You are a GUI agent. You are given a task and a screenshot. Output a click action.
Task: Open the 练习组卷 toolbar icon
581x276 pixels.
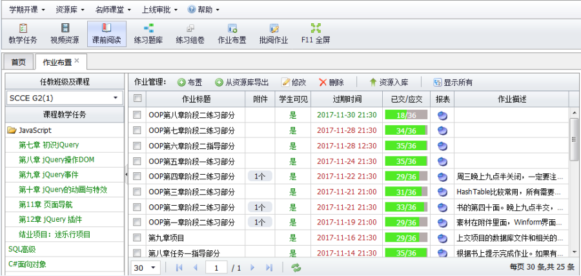190,34
